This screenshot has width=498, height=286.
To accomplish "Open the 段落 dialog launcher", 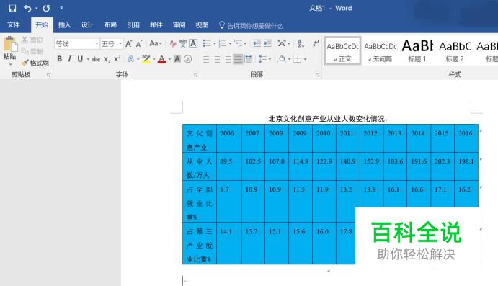I will click(x=317, y=75).
